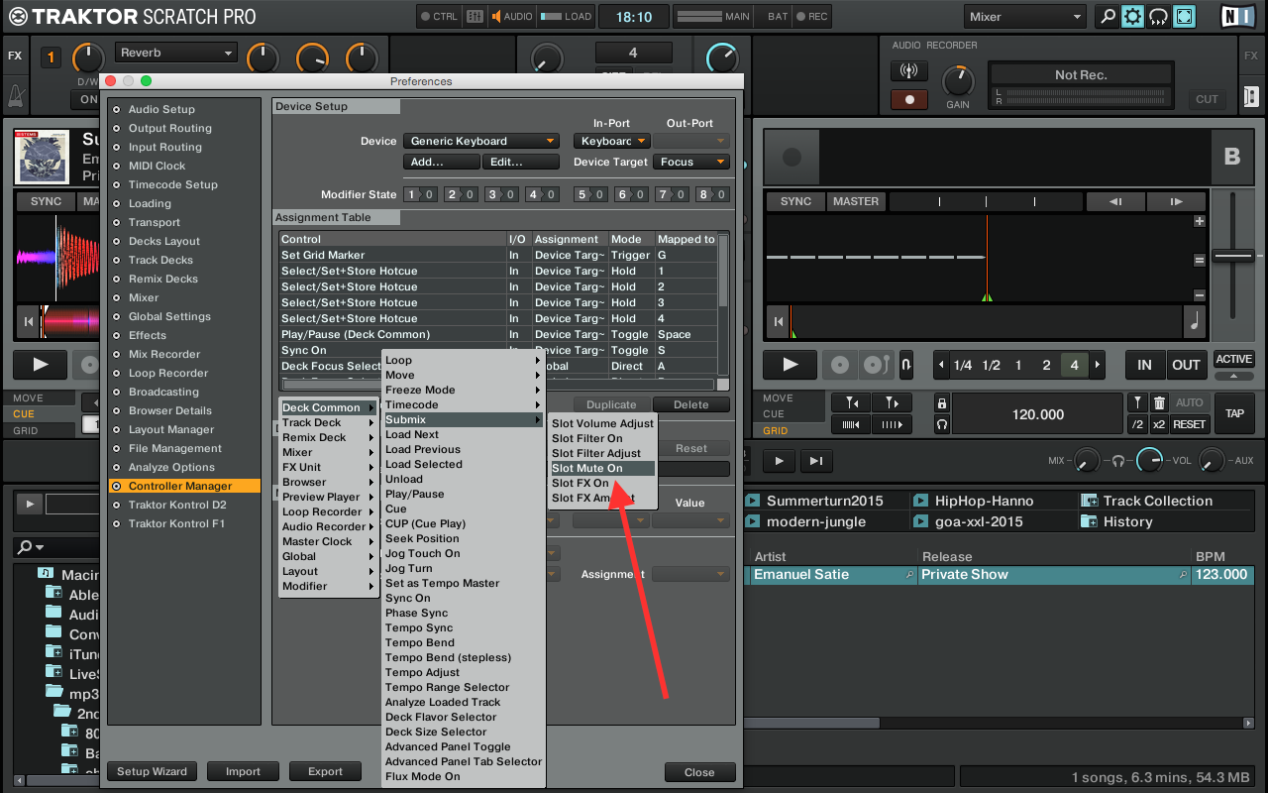The image size is (1268, 793).
Task: Click the BPM lock icon on Deck B
Action: point(941,403)
